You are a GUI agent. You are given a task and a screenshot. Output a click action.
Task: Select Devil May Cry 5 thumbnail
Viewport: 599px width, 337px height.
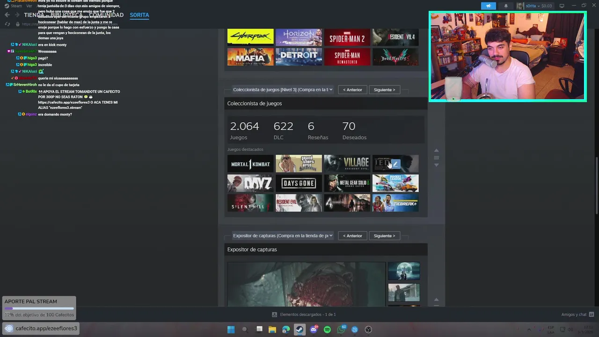pos(395,57)
